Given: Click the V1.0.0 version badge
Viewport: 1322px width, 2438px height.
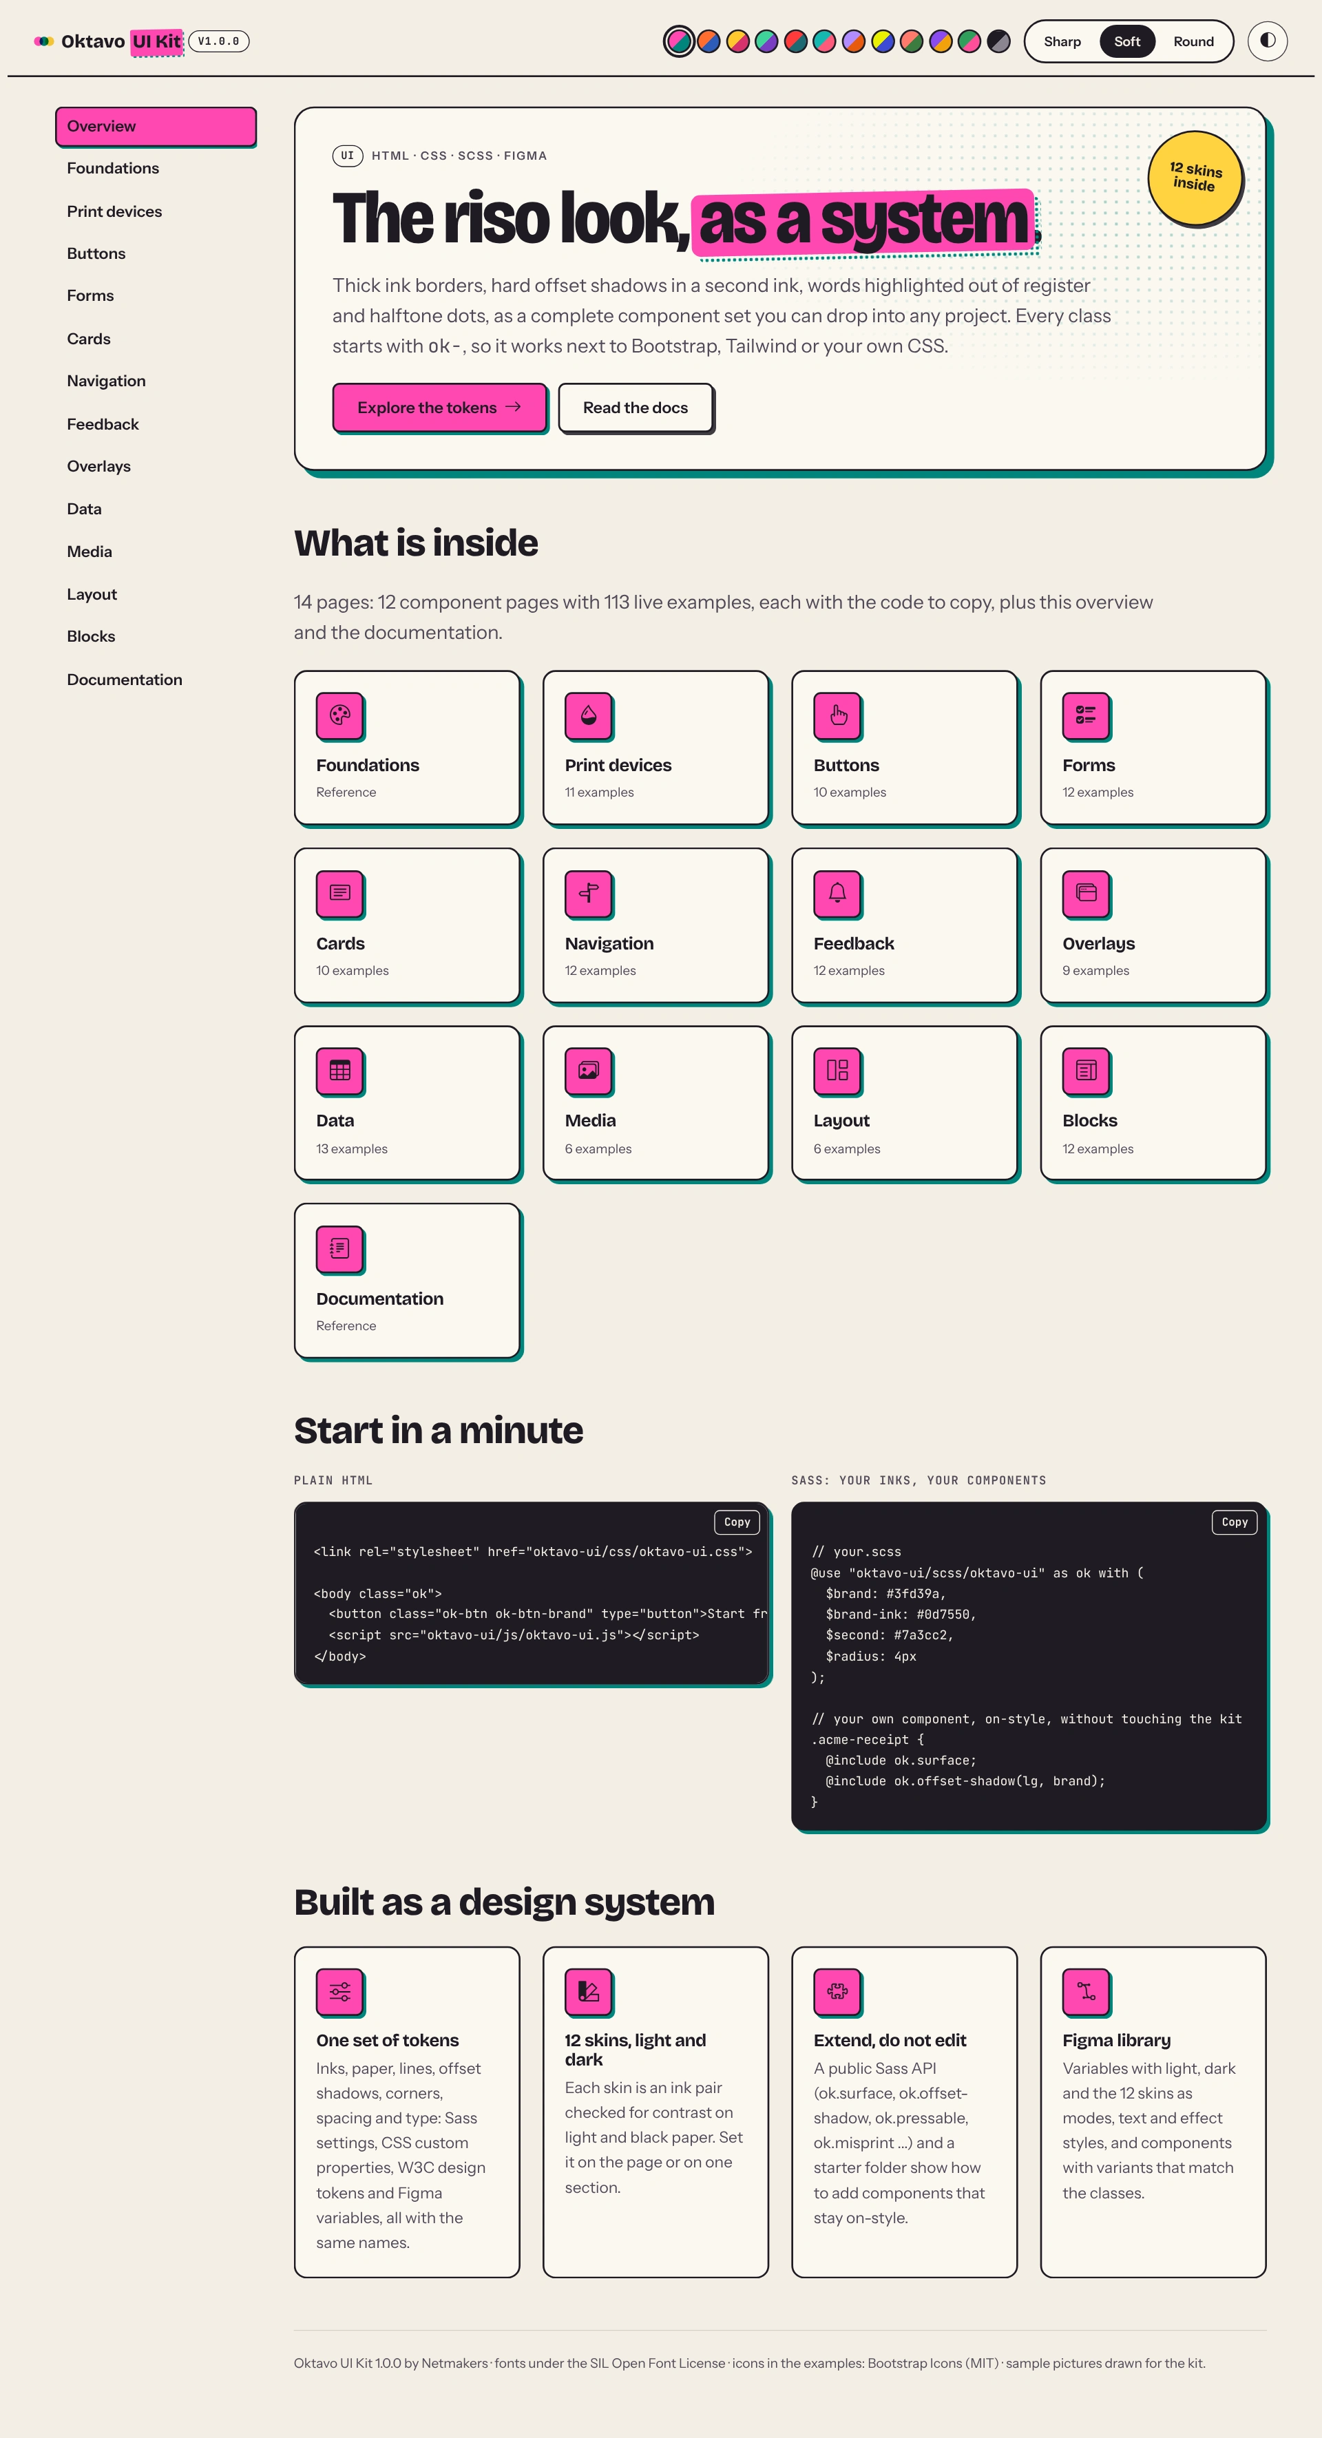Looking at the screenshot, I should 218,41.
